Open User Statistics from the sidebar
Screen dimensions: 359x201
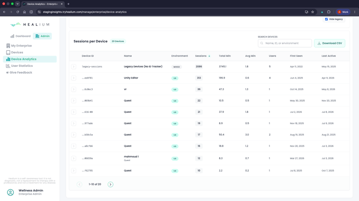(x=19, y=66)
